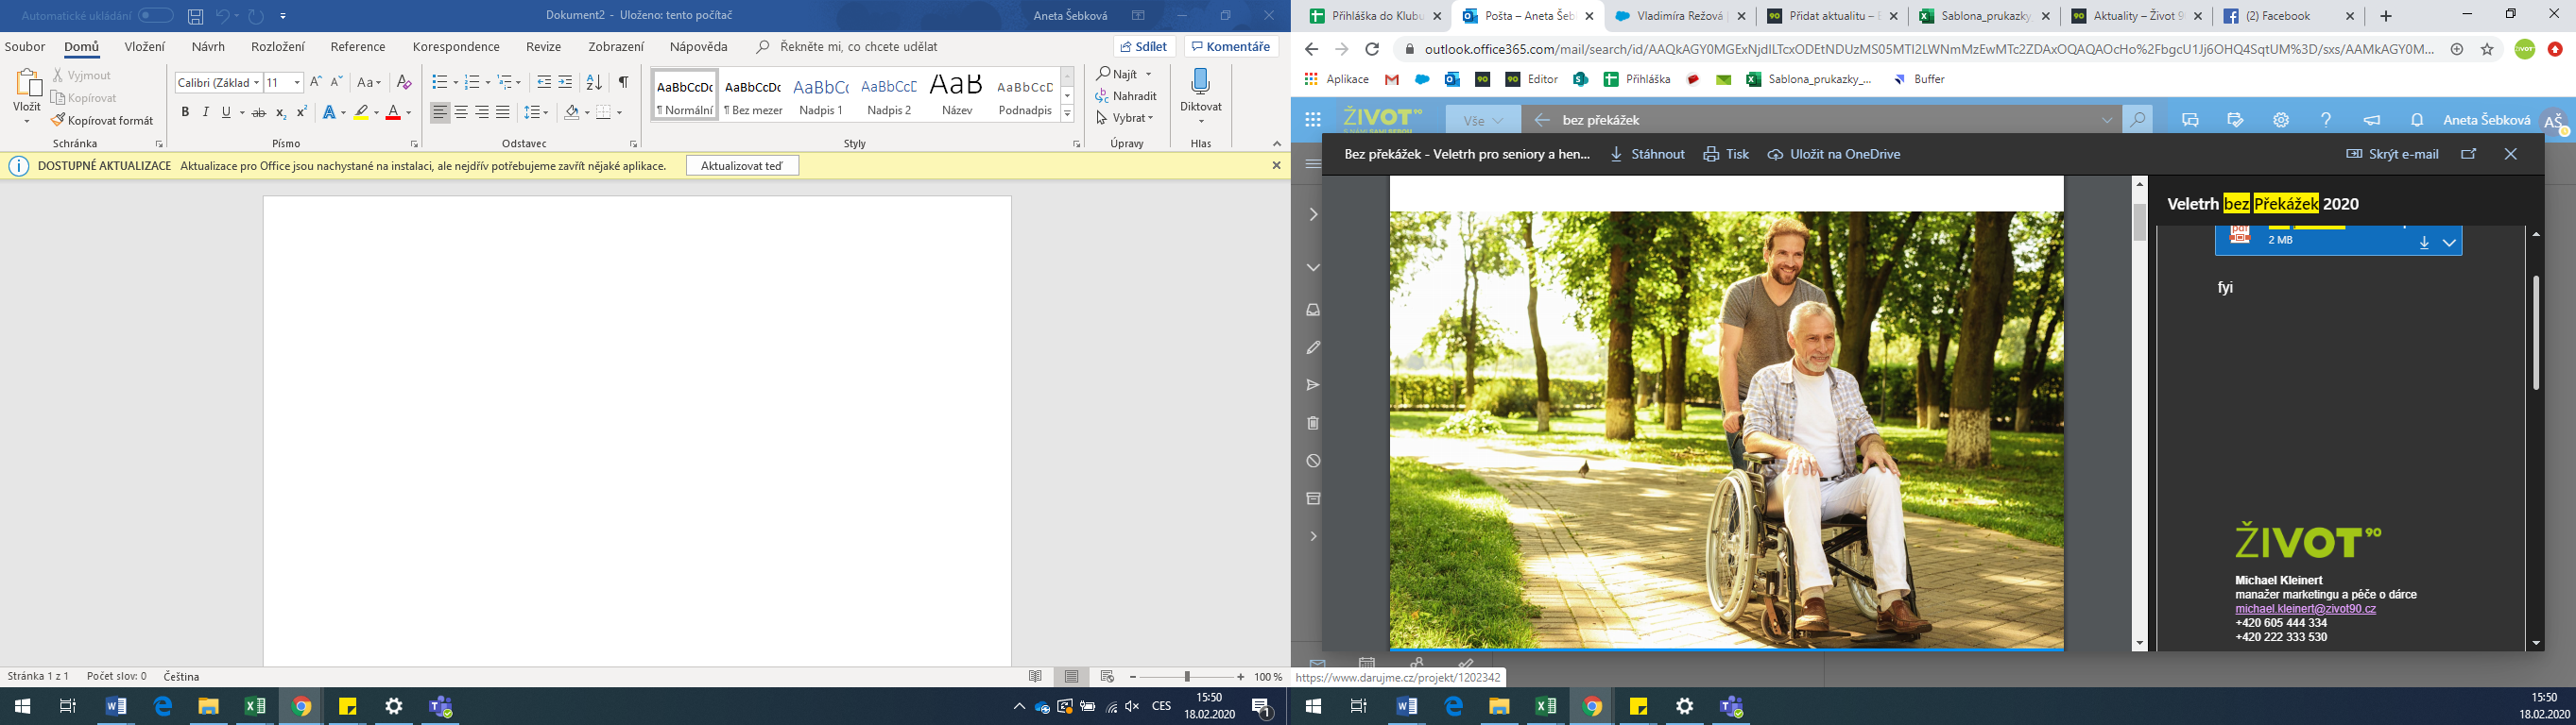This screenshot has height=725, width=2576.
Task: Click the Bold formatting icon
Action: 185,113
